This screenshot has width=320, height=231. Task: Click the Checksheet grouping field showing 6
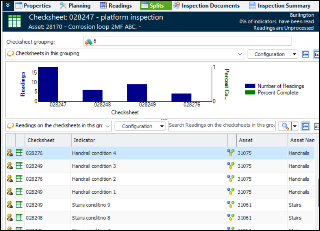pos(187,41)
